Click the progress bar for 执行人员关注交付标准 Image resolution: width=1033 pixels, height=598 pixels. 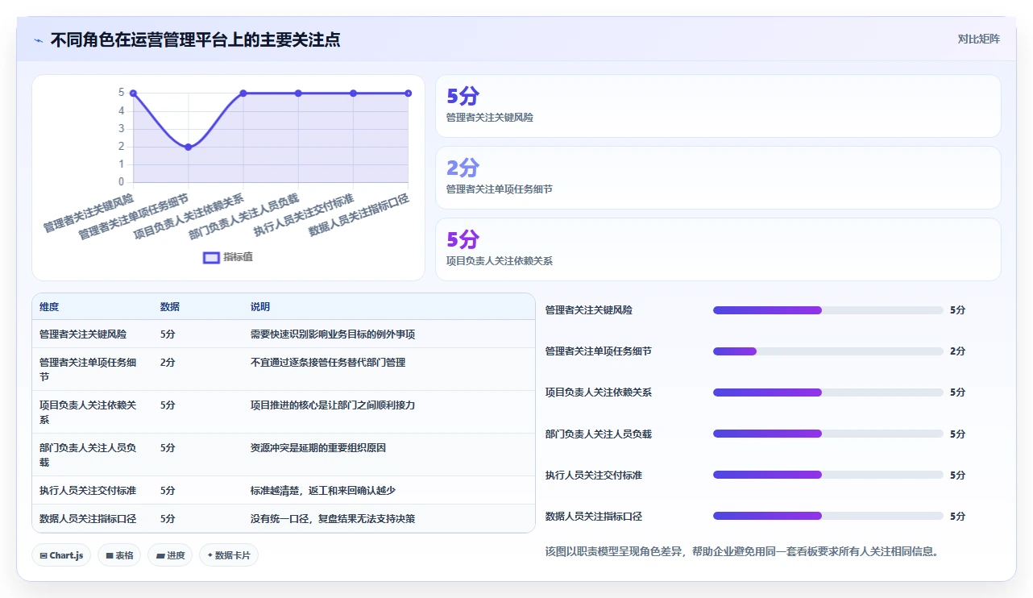click(828, 475)
